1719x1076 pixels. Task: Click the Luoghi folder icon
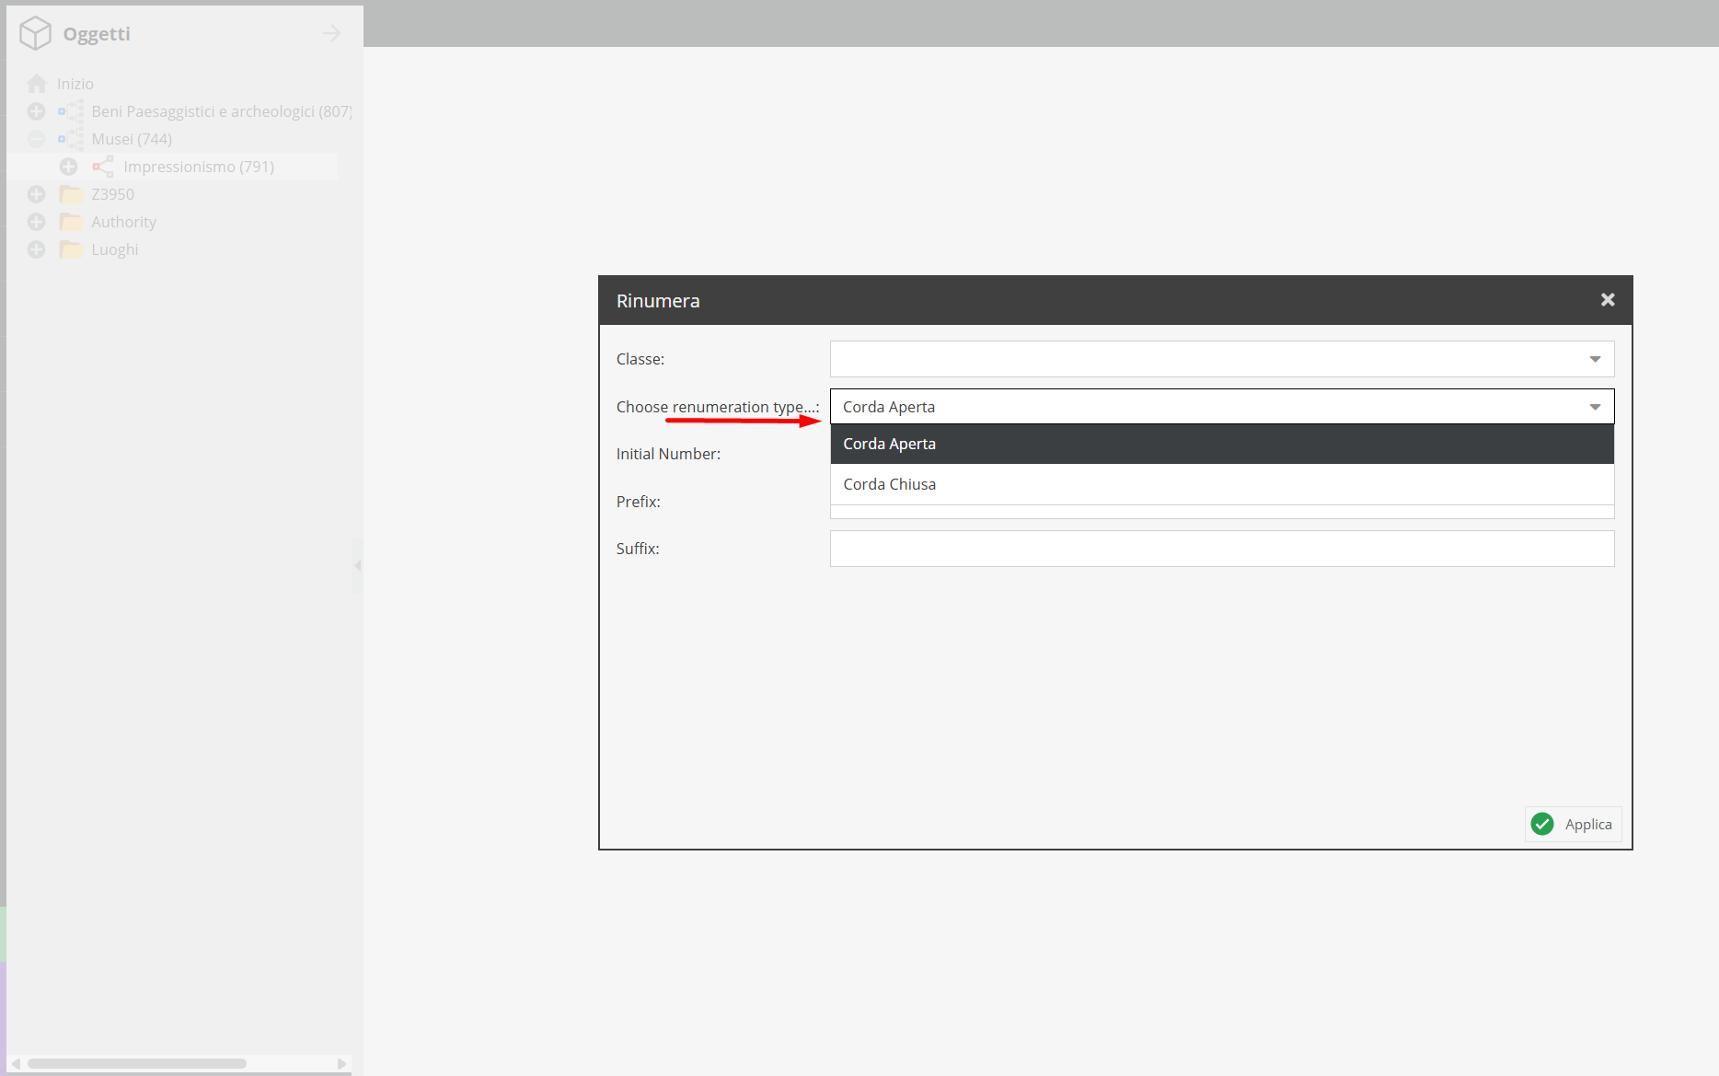[71, 249]
